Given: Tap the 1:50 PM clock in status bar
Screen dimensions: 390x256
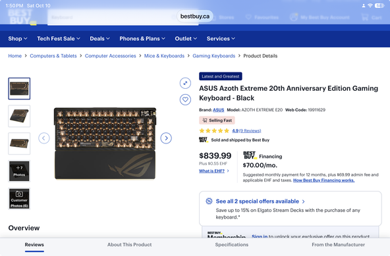Looking at the screenshot, I should pos(14,5).
